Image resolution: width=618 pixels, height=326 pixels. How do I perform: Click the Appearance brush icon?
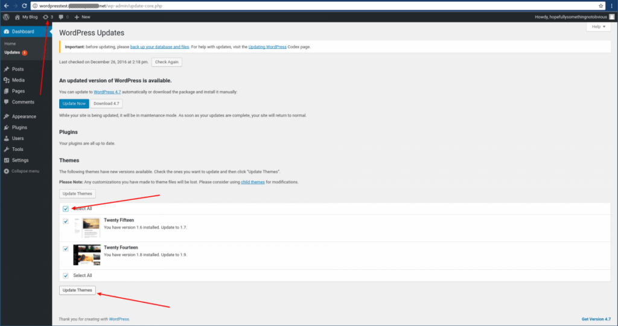[x=6, y=117]
